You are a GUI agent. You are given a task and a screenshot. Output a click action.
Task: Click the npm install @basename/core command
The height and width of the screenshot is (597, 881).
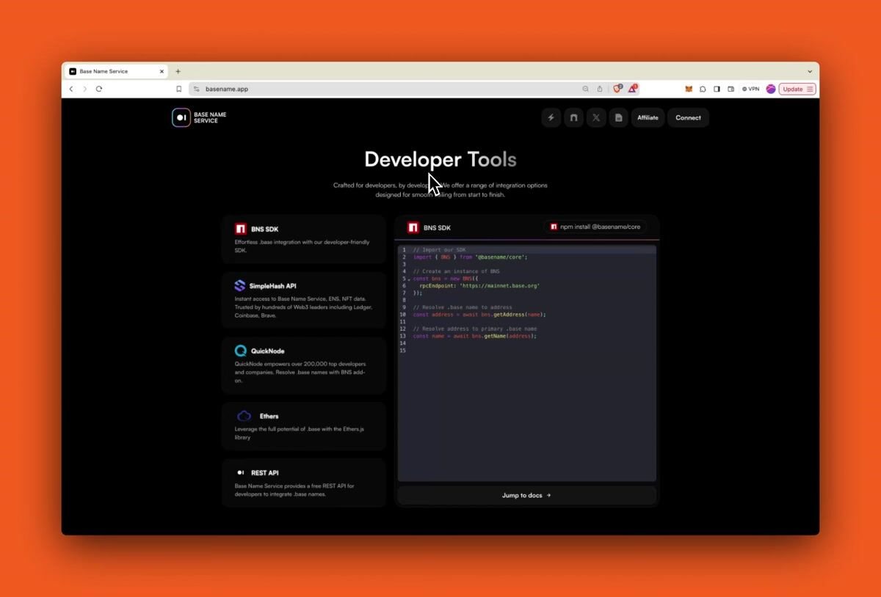[595, 227]
